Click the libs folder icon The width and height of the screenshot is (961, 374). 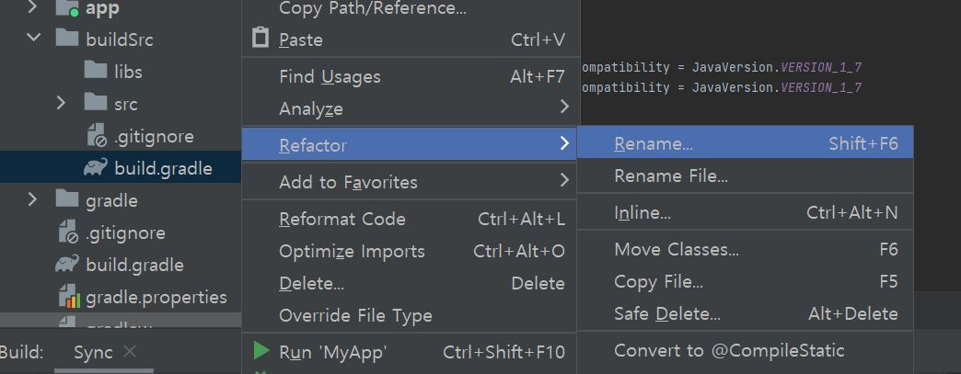click(95, 71)
